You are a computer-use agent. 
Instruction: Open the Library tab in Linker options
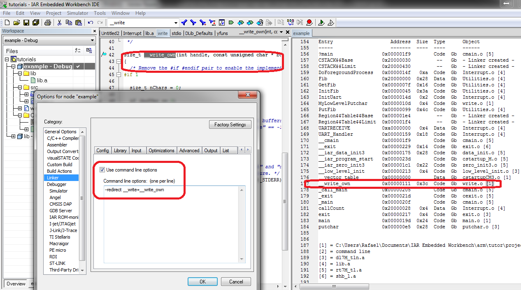(x=120, y=151)
